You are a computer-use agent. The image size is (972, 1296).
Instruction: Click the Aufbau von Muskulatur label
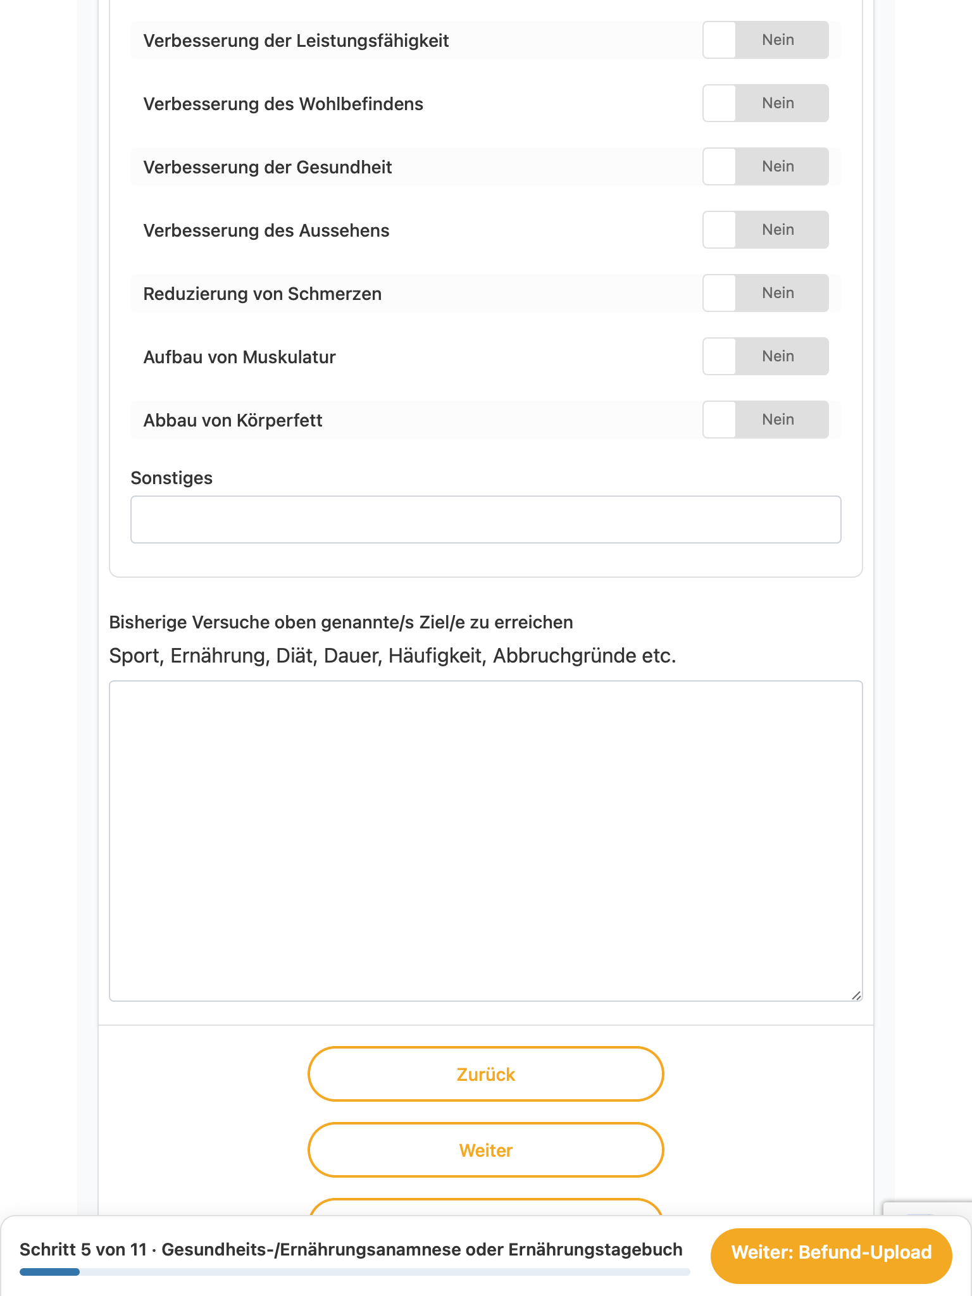click(x=239, y=357)
